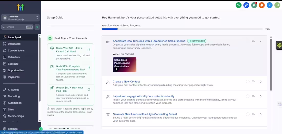Open Generate New Leads with High-Converting Funnel link

[x=145, y=114]
